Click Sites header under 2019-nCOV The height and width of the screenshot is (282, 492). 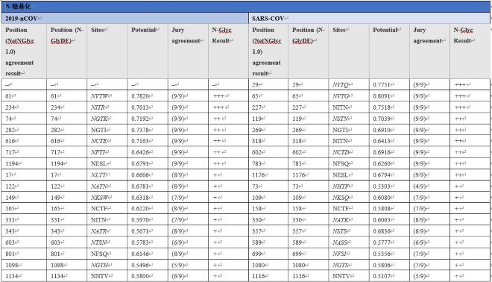107,51
